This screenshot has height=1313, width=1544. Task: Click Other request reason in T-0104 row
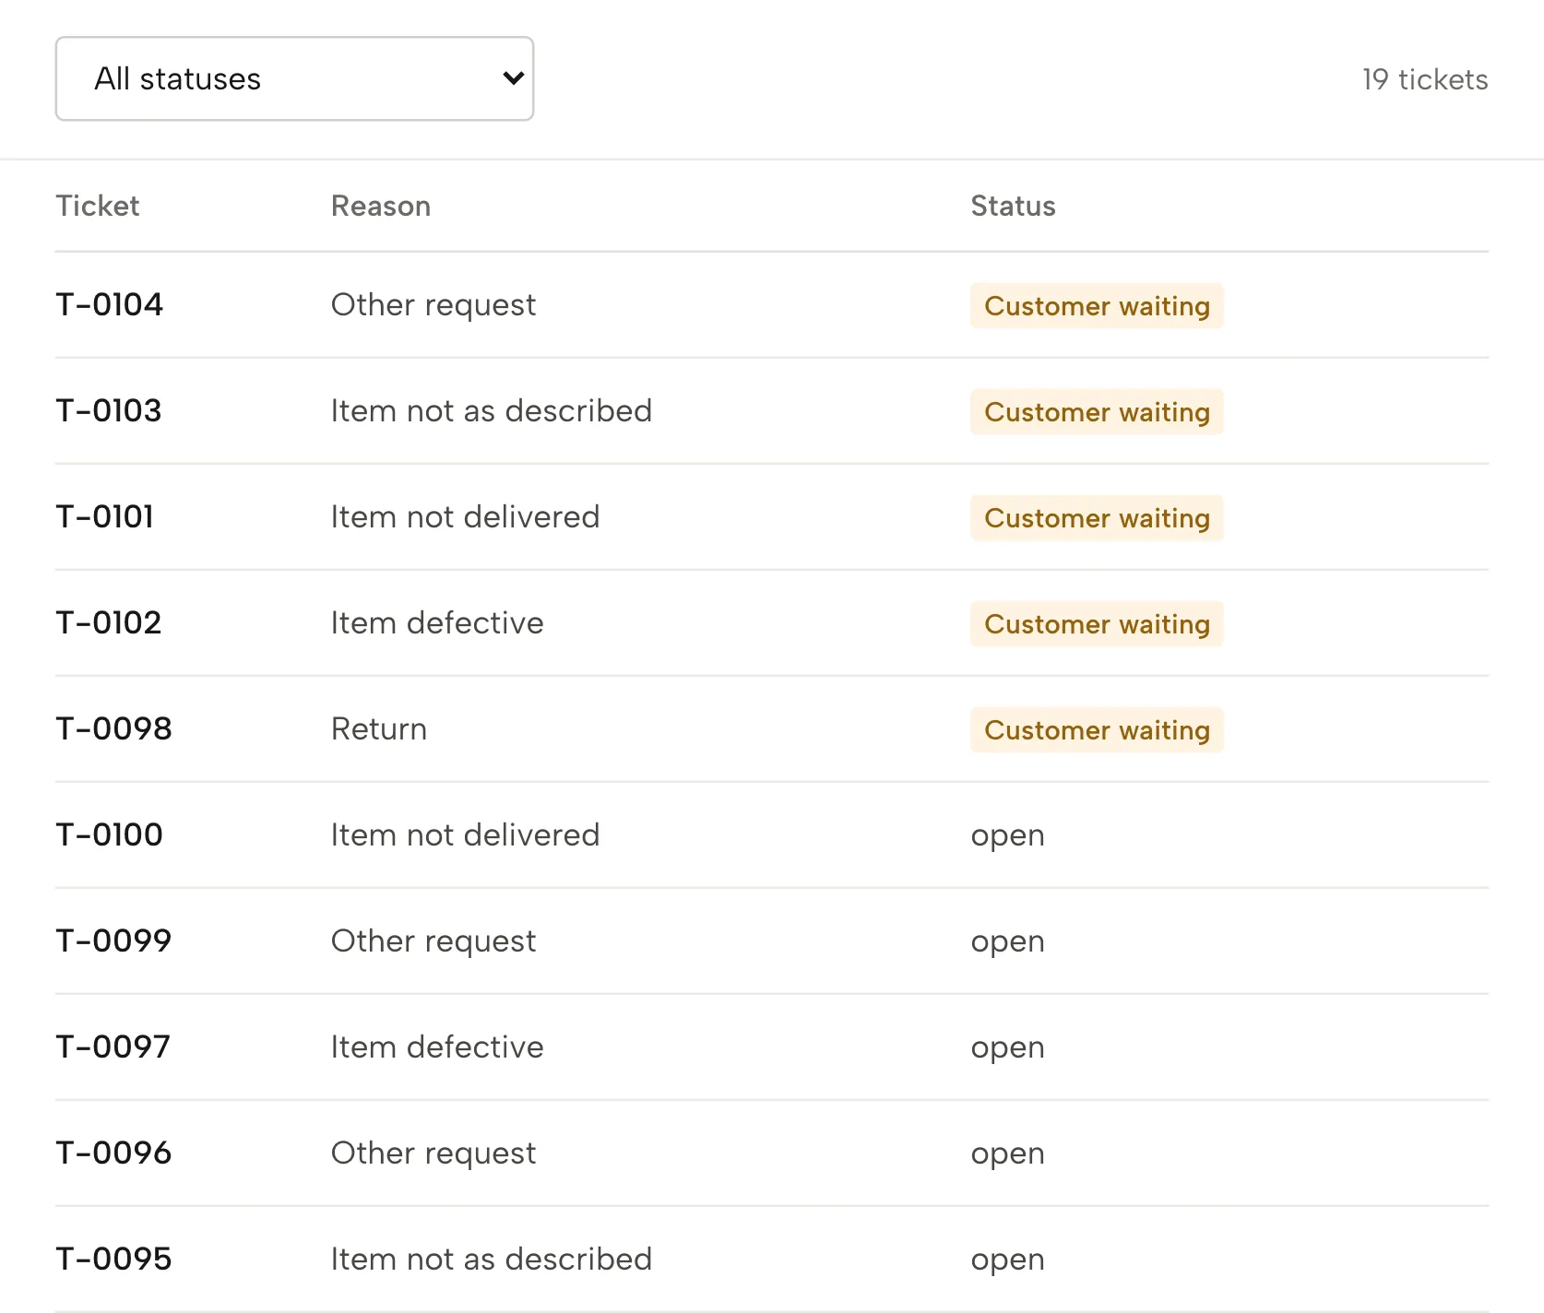pyautogui.click(x=434, y=304)
